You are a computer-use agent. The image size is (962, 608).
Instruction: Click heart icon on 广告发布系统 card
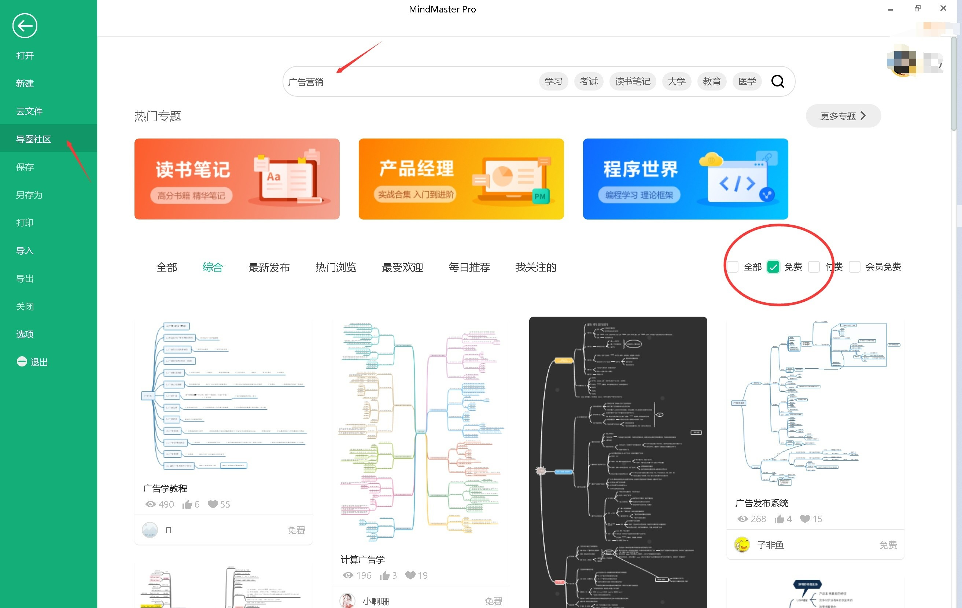[x=804, y=519]
